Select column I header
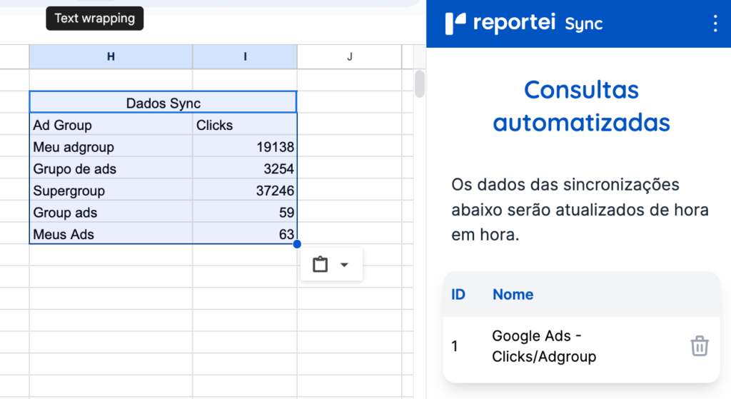Screen dimensions: 731x399 [x=245, y=57]
